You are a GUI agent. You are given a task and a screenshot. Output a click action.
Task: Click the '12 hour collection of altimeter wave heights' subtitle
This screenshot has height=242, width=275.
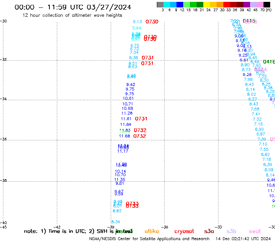coord(72,15)
